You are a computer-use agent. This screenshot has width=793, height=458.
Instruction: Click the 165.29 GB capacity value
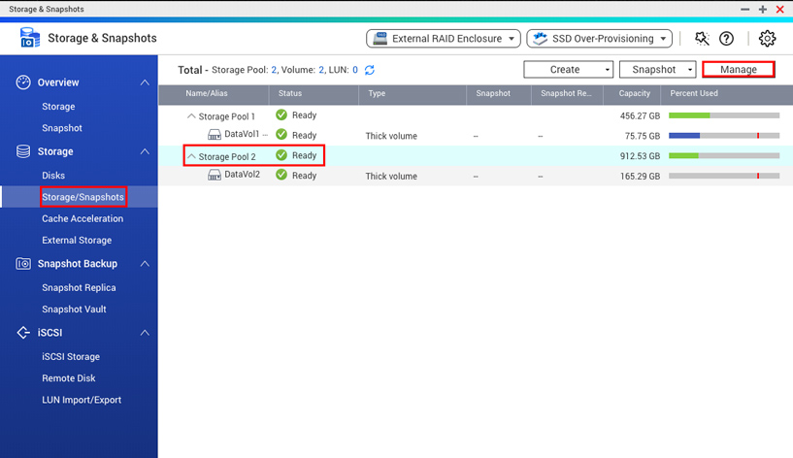(640, 177)
